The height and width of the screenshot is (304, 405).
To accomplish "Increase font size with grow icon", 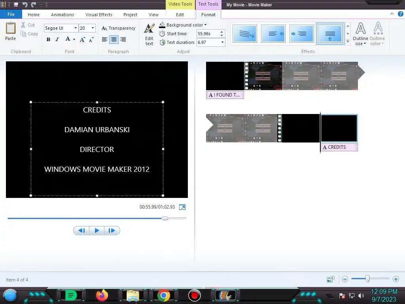I will (x=82, y=40).
